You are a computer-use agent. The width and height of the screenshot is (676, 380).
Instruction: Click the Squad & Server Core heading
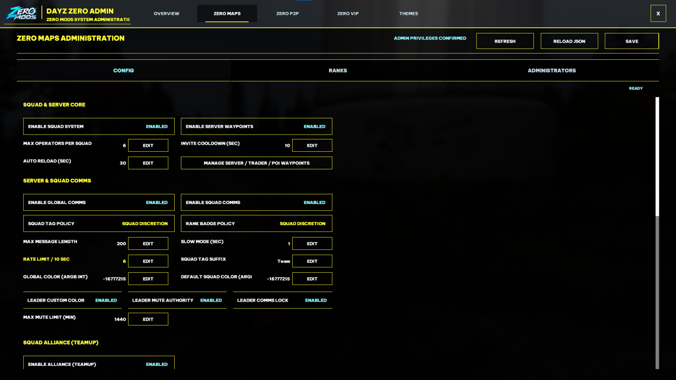(54, 105)
